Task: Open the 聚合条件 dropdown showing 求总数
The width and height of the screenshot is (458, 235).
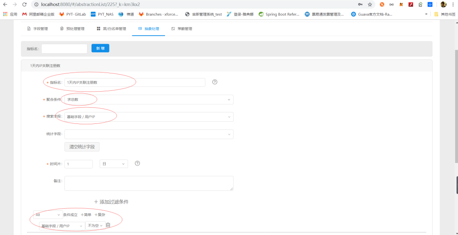Action: point(149,99)
